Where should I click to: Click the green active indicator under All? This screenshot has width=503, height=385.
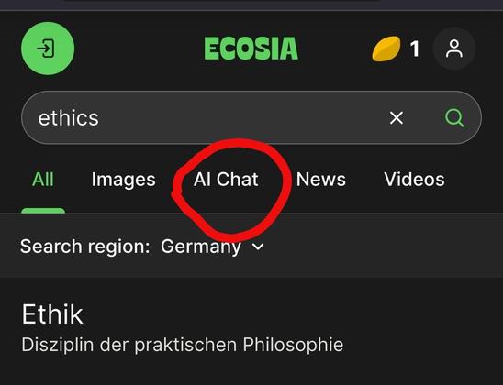(43, 211)
